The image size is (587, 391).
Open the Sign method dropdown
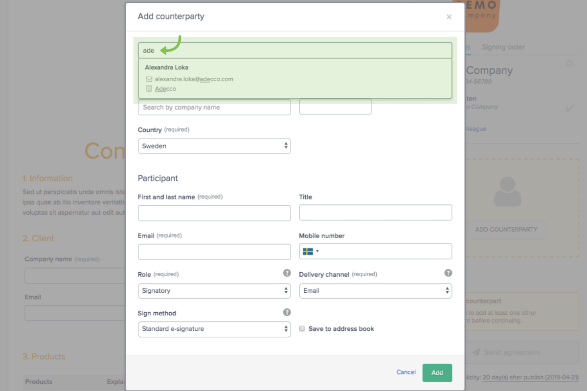coord(214,329)
